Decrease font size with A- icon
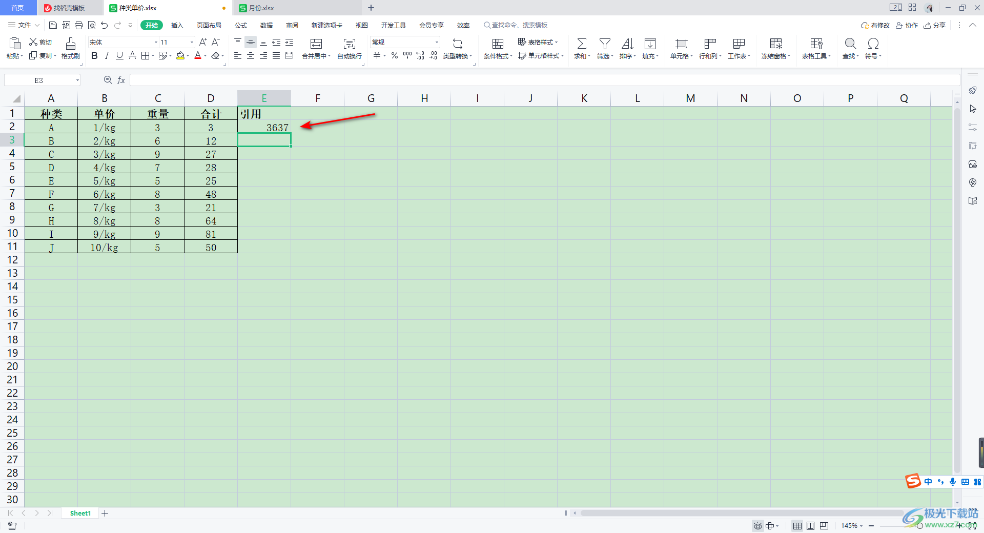984x533 pixels. [x=216, y=42]
